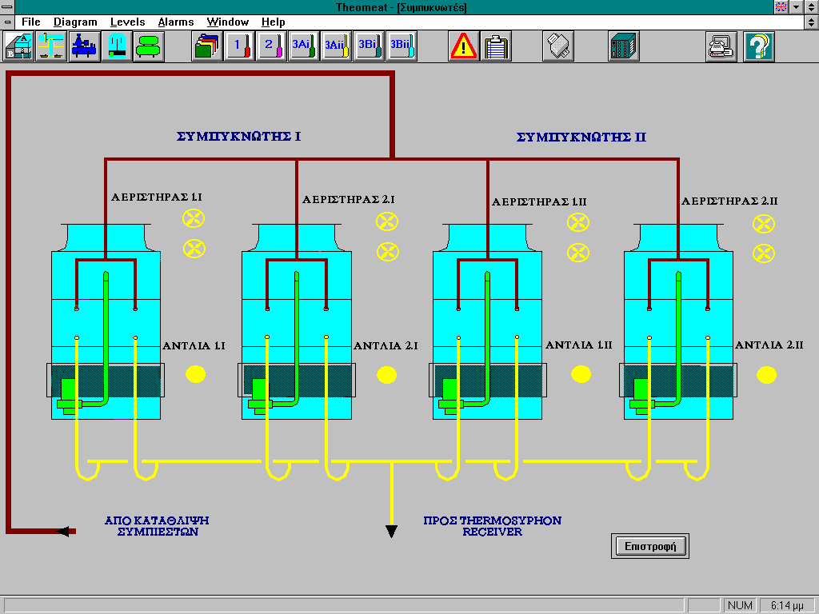Open level 3Ai thermometer view
This screenshot has width=819, height=614.
coord(303,46)
